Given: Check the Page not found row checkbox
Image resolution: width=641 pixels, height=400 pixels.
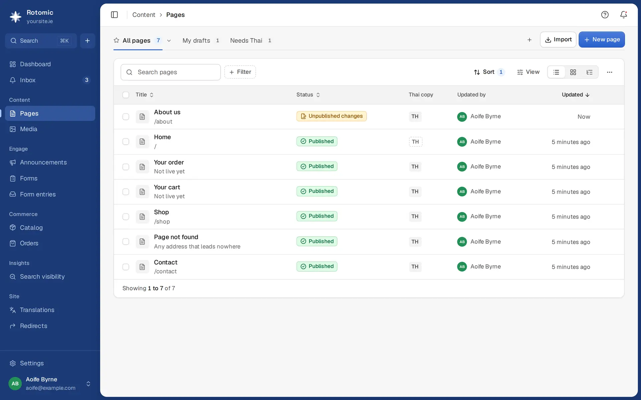Looking at the screenshot, I should tap(126, 242).
